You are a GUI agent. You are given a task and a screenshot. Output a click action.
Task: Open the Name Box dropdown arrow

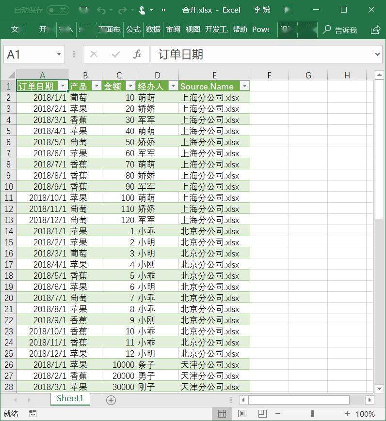point(59,55)
